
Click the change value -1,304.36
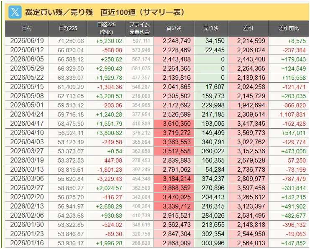(110, 87)
